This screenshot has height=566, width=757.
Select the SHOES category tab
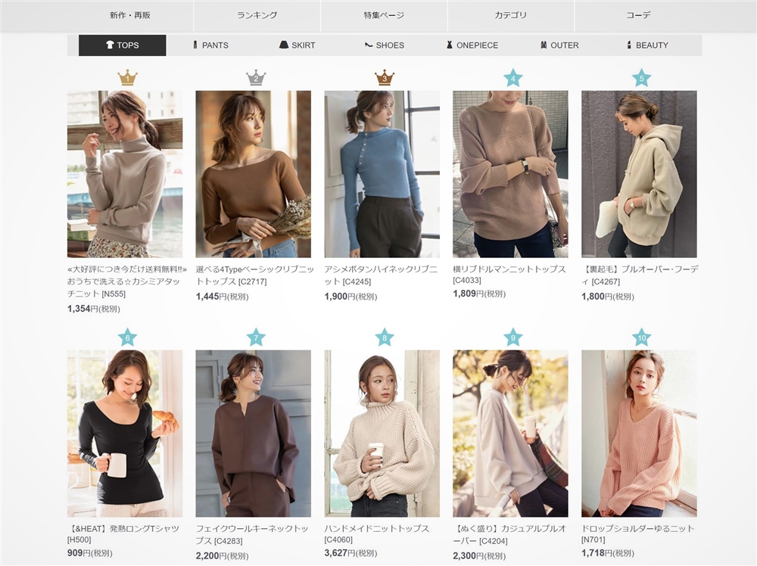(385, 45)
